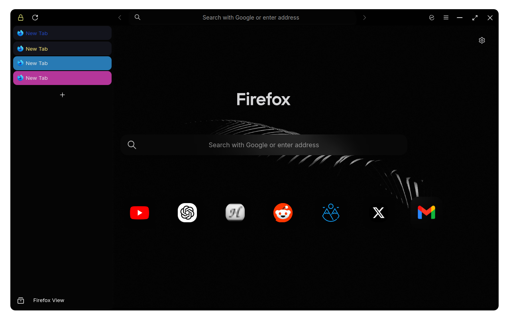
Task: Click the magnifier icon in the center search box
Action: pyautogui.click(x=132, y=145)
